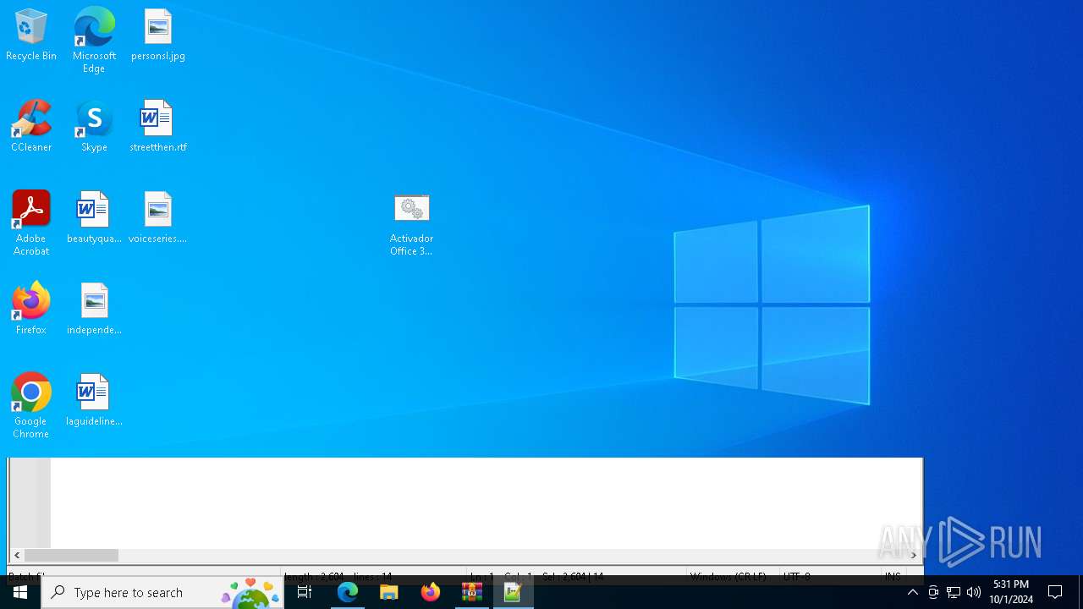Click the taskbar search box

162,592
